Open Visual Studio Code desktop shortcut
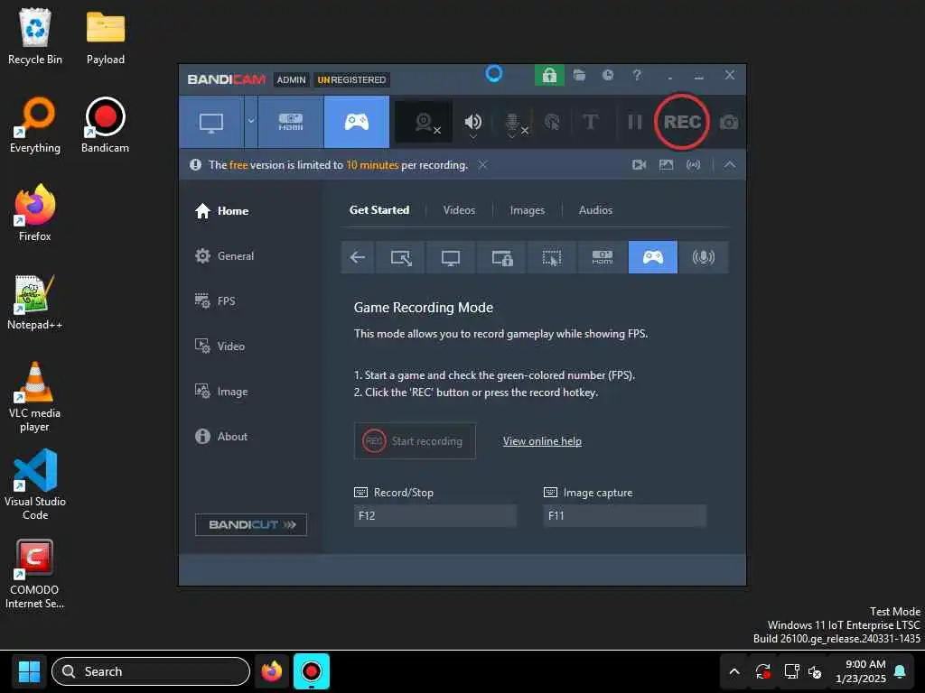This screenshot has height=693, width=925. click(35, 485)
